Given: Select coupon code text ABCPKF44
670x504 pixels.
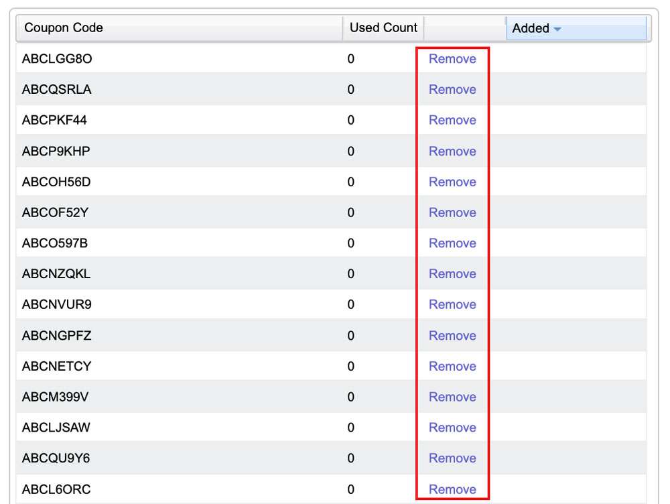Looking at the screenshot, I should pos(54,121).
